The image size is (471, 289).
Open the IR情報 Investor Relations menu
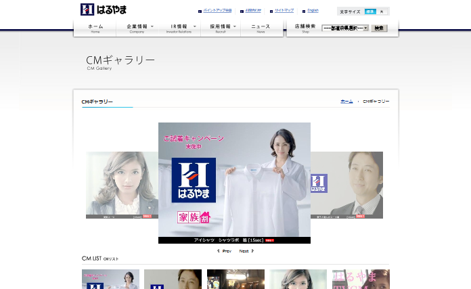coord(179,28)
